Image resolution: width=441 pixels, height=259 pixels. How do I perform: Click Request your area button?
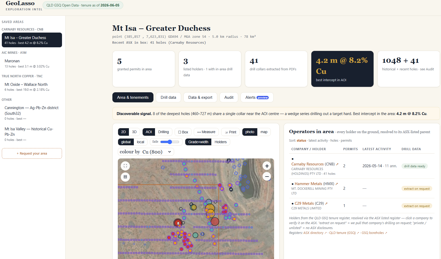pos(32,154)
